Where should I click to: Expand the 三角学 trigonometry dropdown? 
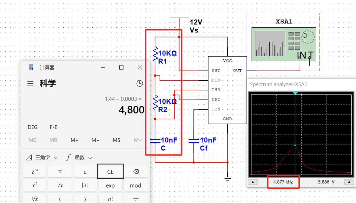click(x=42, y=158)
